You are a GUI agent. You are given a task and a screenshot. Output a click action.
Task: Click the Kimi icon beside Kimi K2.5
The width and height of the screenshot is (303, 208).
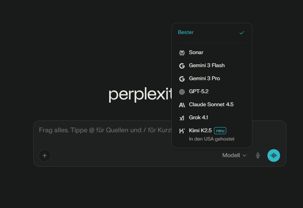click(182, 131)
